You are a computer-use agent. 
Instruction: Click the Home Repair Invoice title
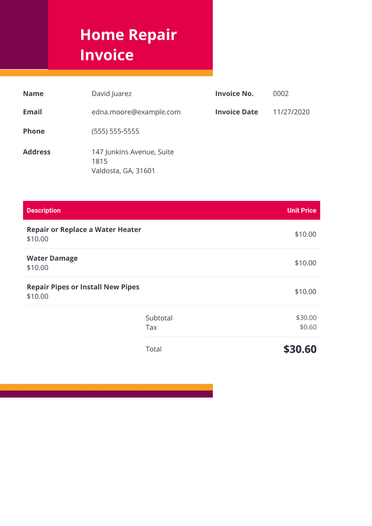click(128, 45)
